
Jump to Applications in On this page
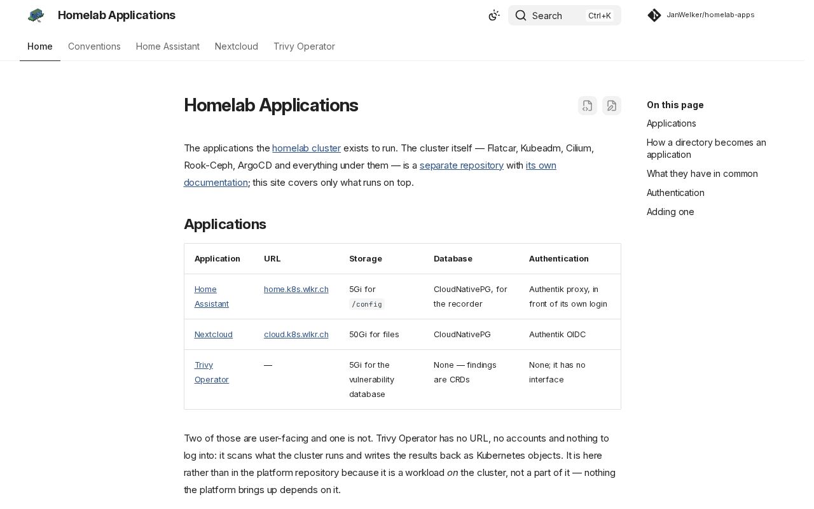pos(671,123)
